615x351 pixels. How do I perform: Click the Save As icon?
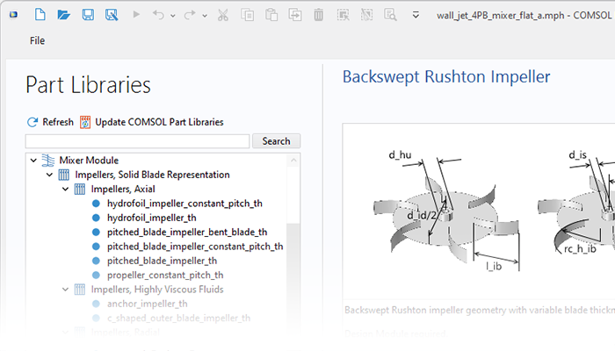pyautogui.click(x=112, y=15)
